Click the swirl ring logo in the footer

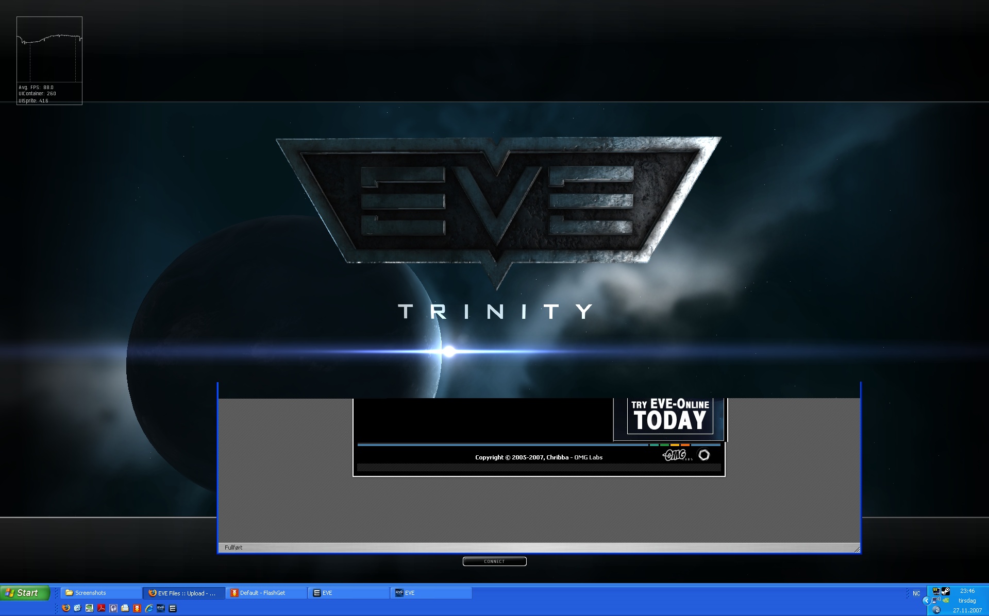(704, 455)
